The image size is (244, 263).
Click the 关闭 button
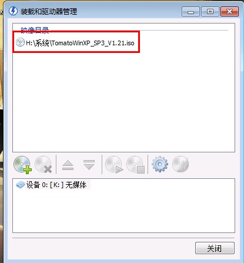215,248
